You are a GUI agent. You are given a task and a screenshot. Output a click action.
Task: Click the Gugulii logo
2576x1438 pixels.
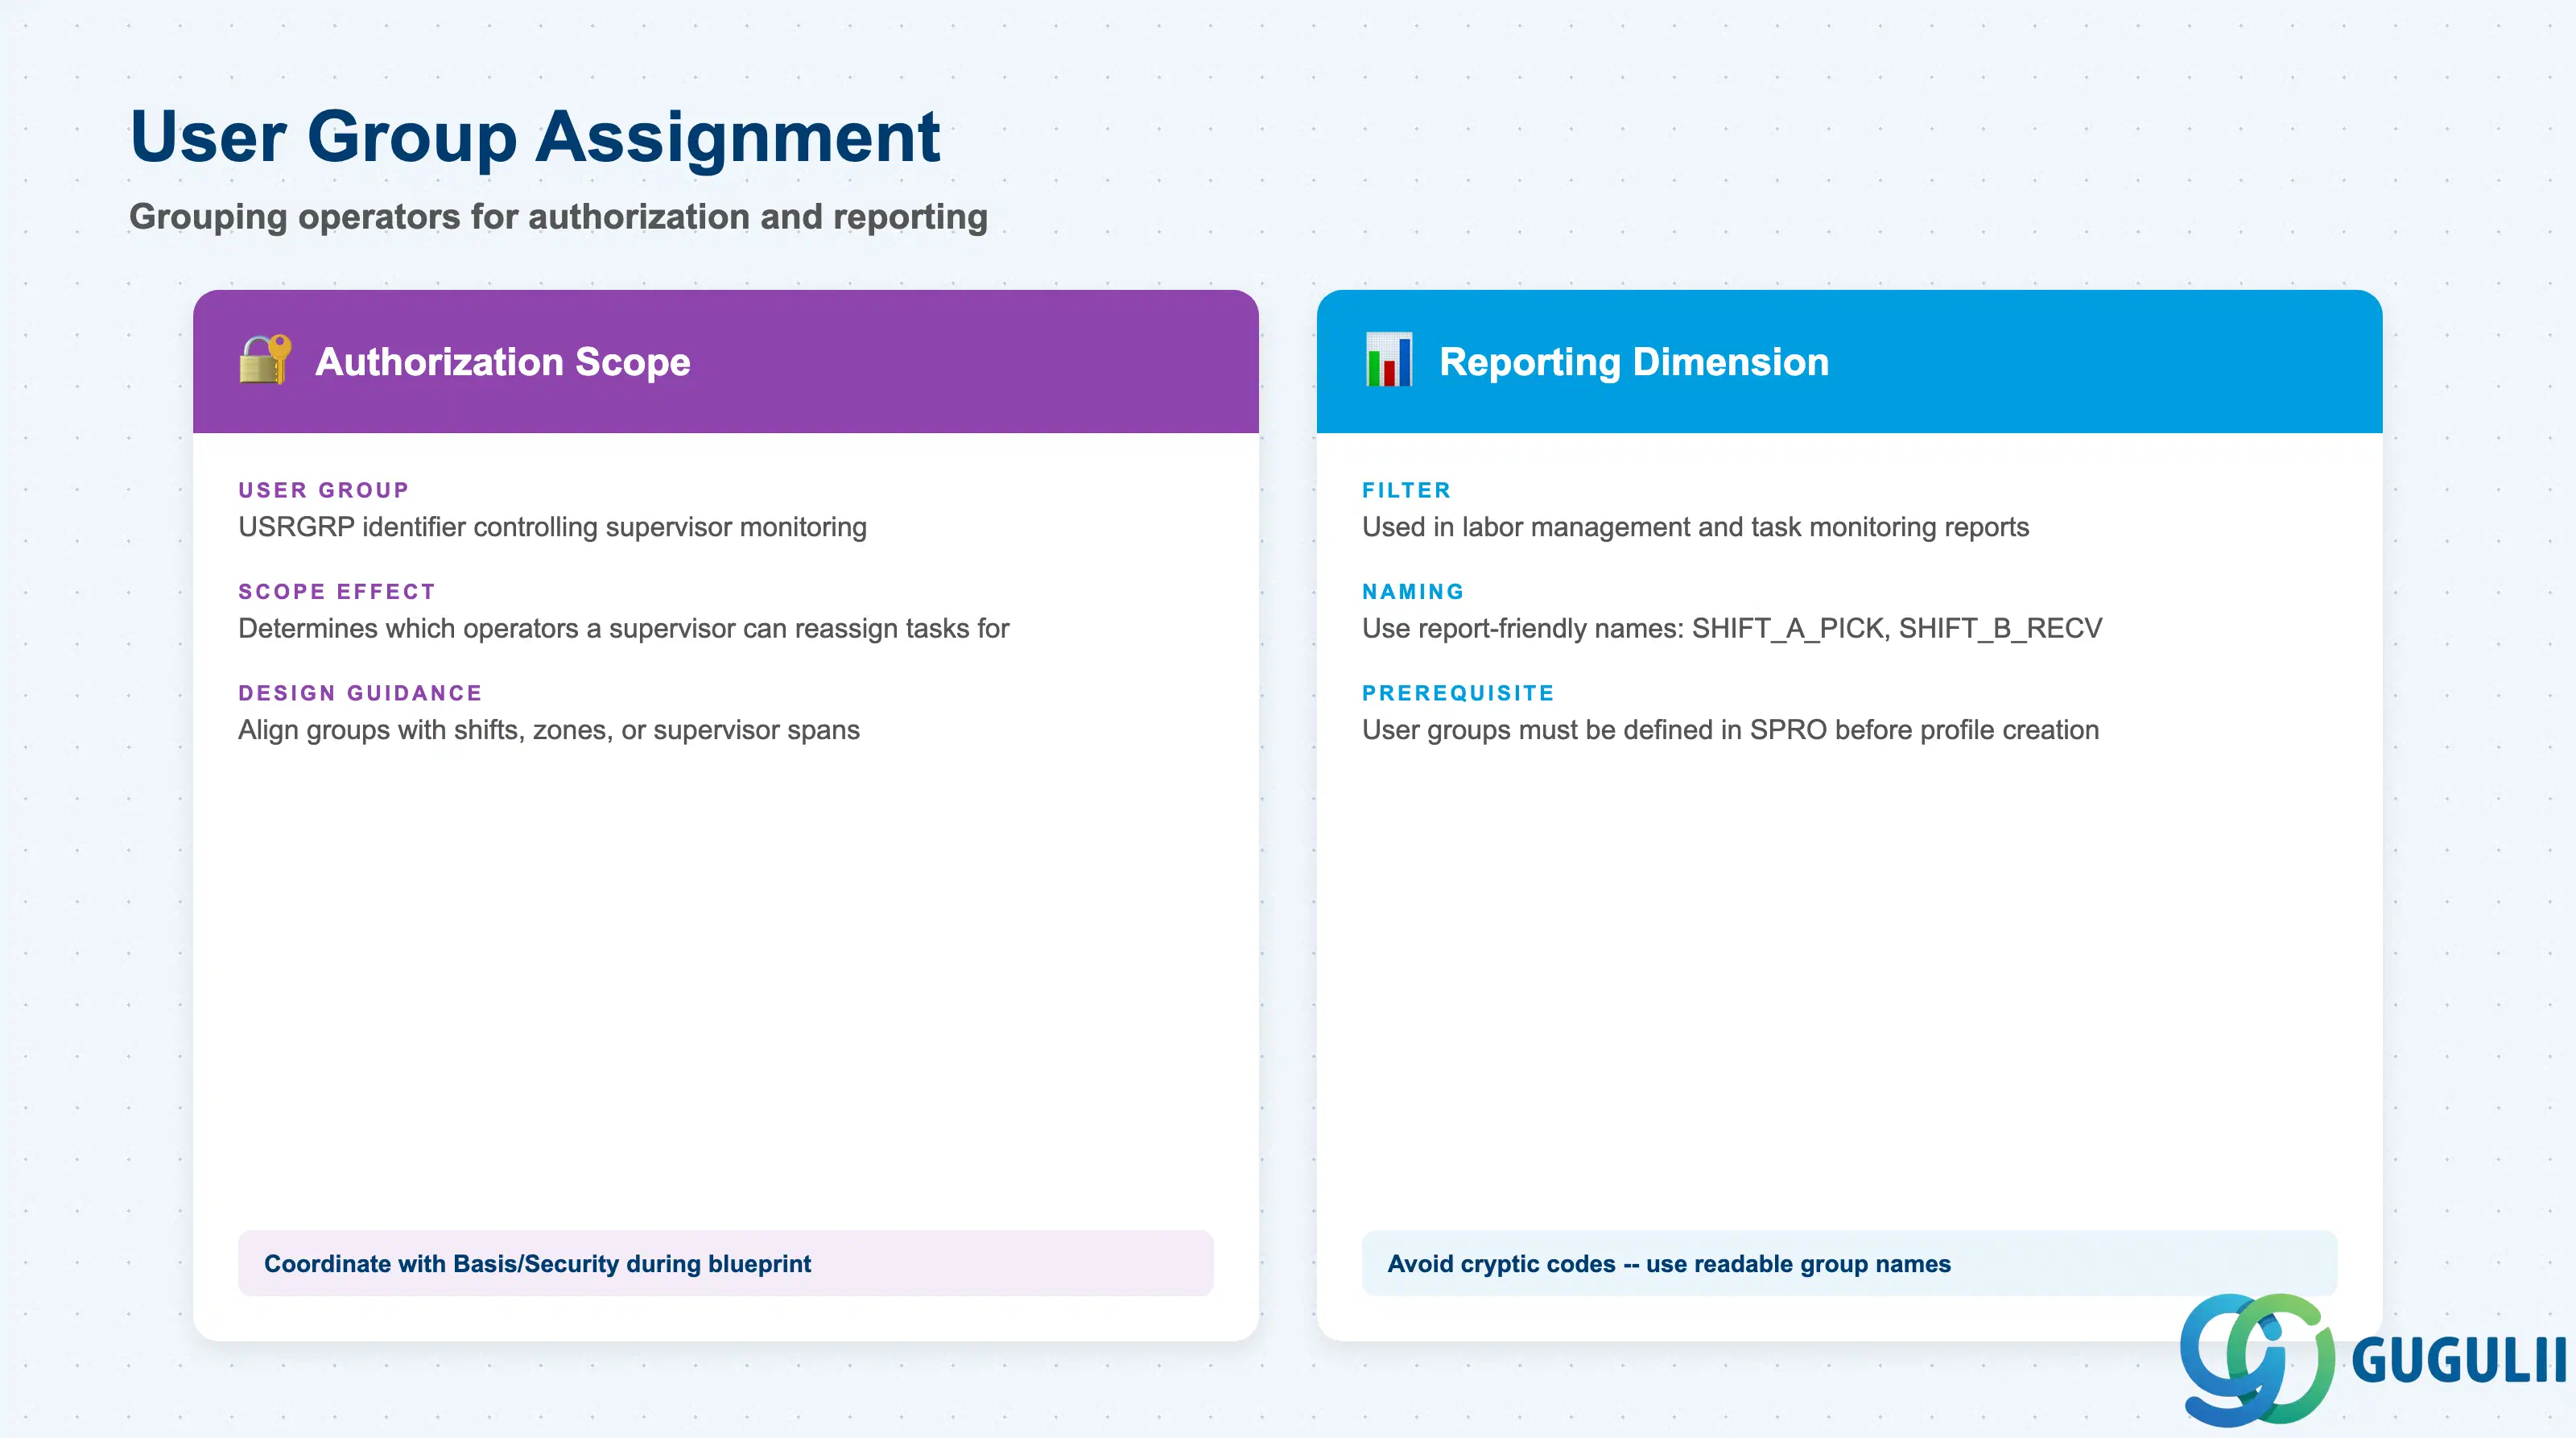(x=2373, y=1359)
